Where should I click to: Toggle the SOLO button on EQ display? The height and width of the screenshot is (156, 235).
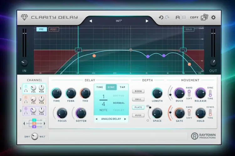click(x=189, y=29)
